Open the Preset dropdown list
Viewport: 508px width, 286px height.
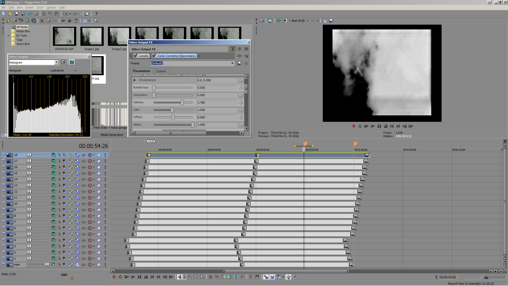[x=232, y=64]
